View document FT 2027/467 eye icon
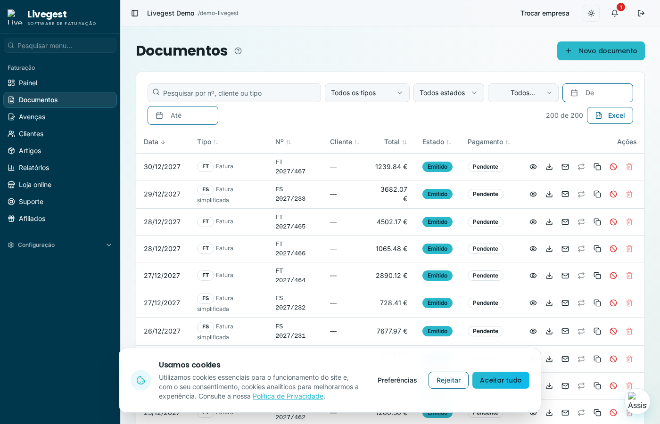This screenshot has width=660, height=424. [x=533, y=167]
